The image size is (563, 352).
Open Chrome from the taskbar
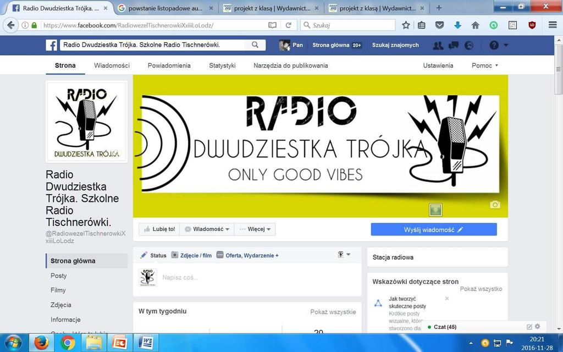(67, 343)
